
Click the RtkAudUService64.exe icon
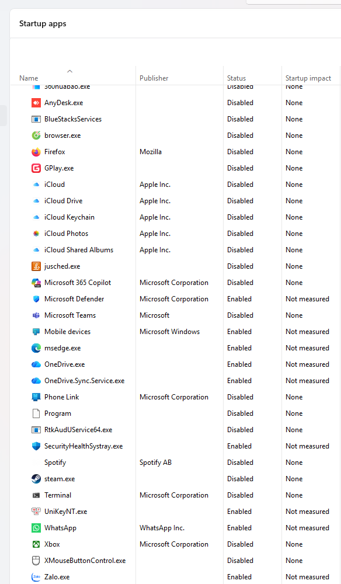tap(36, 430)
